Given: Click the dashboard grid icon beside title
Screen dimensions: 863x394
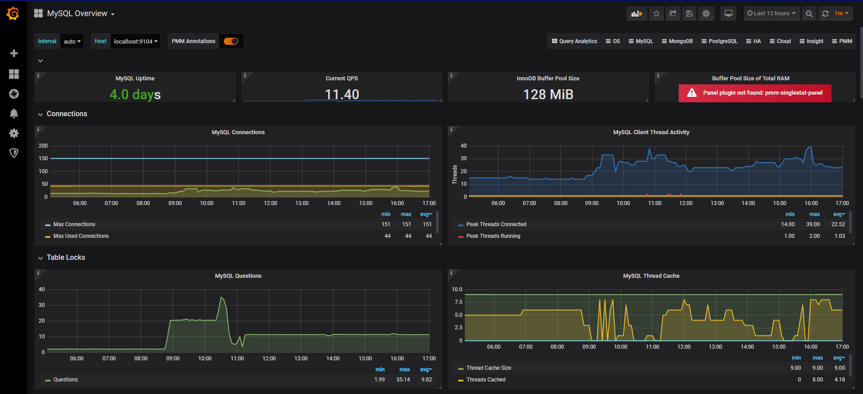Looking at the screenshot, I should (x=38, y=13).
